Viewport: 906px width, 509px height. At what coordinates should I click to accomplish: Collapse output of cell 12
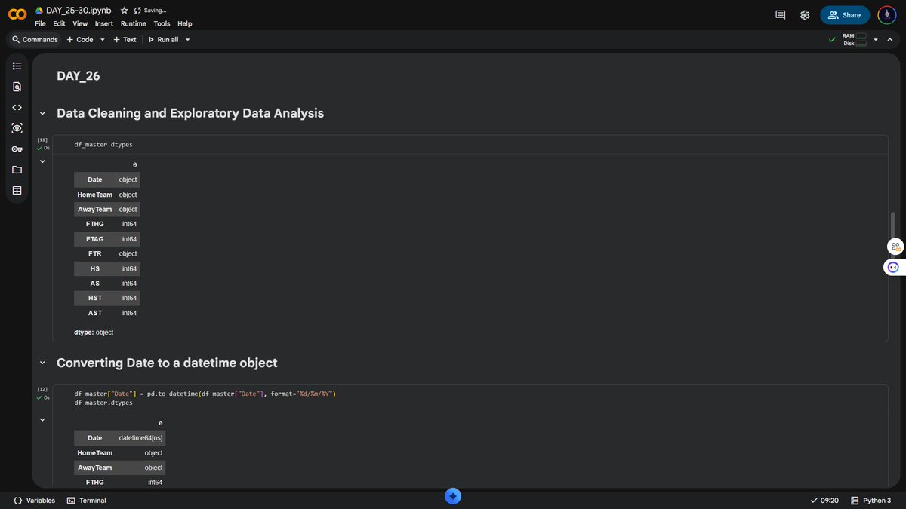[42, 419]
